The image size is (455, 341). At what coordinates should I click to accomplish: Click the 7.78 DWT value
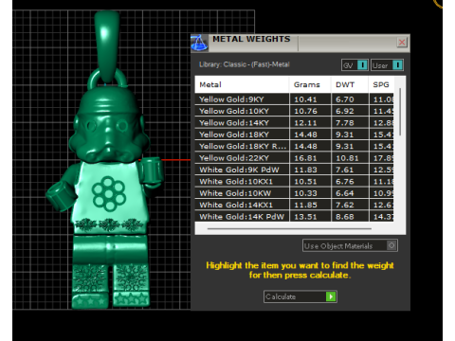click(x=345, y=123)
